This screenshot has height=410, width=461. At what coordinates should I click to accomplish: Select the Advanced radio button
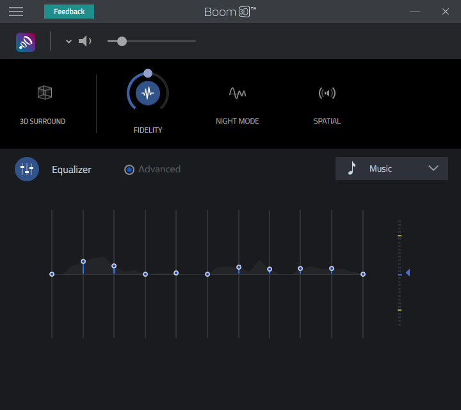point(129,170)
